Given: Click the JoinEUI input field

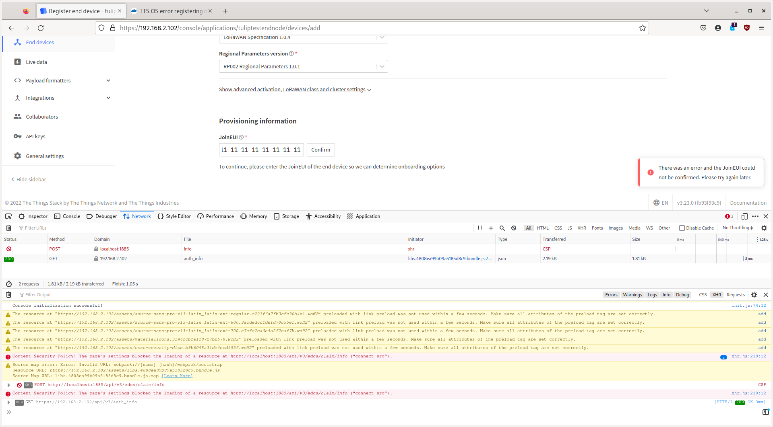Looking at the screenshot, I should click(261, 150).
